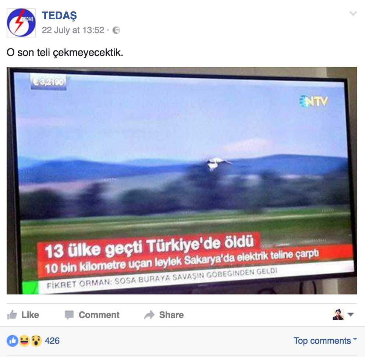Click the user avatar next to Share

pos(338,314)
